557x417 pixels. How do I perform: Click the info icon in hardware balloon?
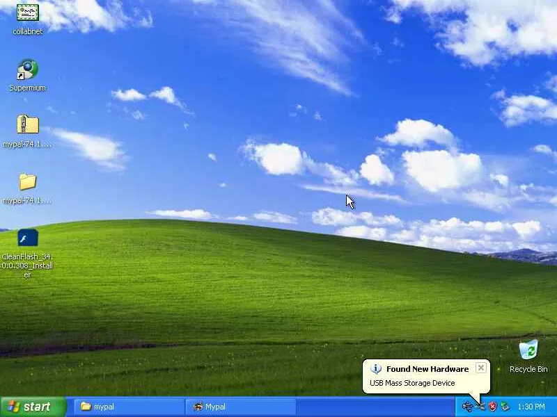click(375, 369)
